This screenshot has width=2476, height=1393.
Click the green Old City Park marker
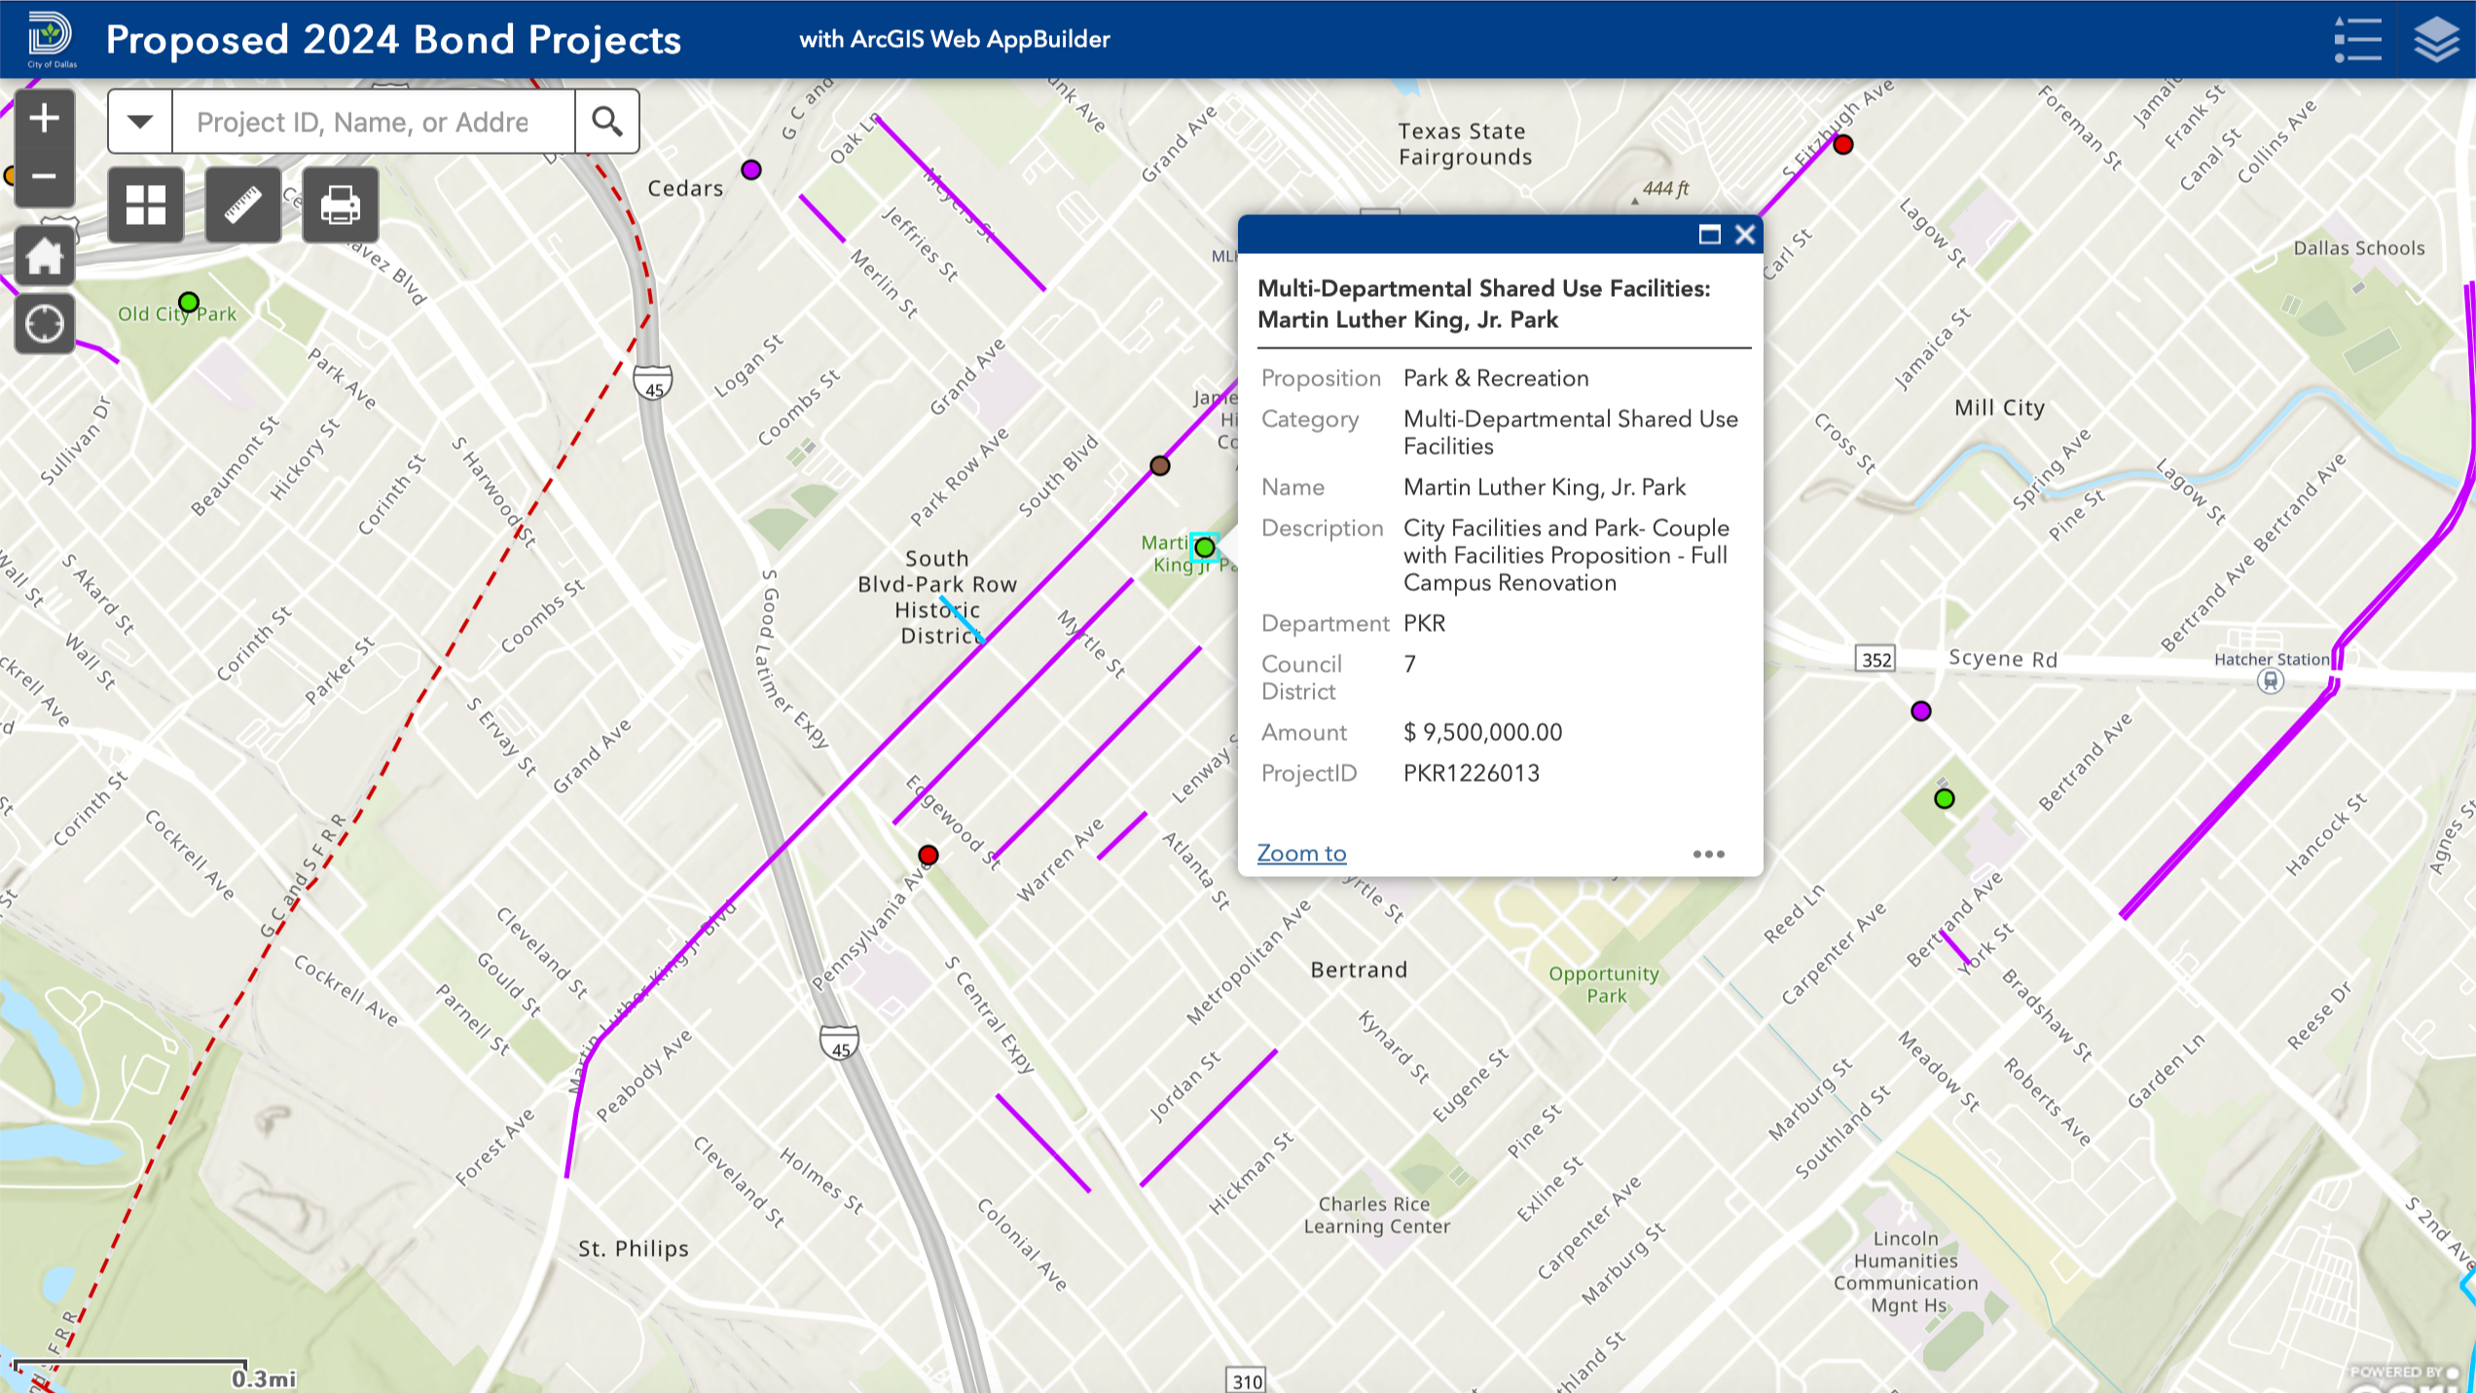point(189,302)
